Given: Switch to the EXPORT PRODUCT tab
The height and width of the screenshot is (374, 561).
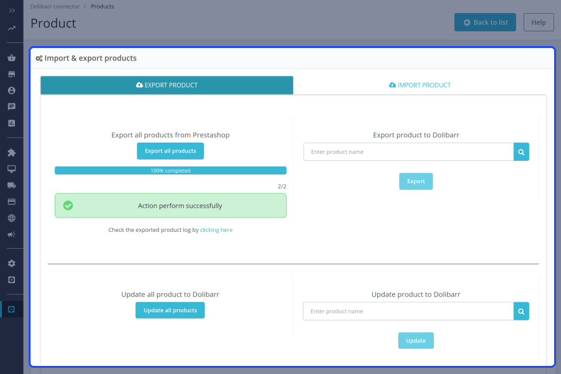Looking at the screenshot, I should (166, 85).
